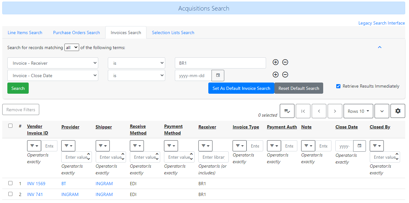Image resolution: width=409 pixels, height=203 pixels.
Task: Switch to the Purchase Orders Search tab
Action: coord(76,32)
